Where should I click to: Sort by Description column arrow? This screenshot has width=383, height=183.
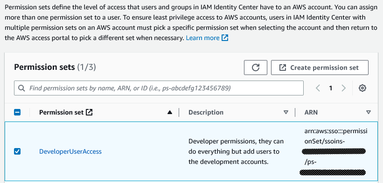286,112
